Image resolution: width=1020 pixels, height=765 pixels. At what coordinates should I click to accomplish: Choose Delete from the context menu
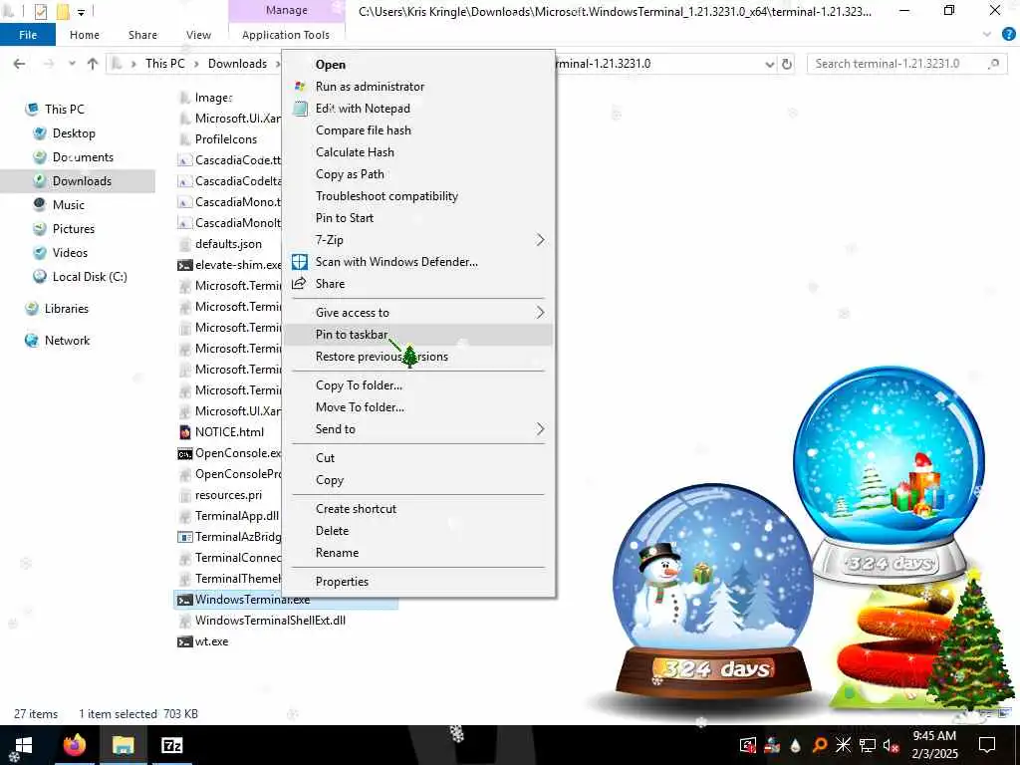tap(419, 532)
